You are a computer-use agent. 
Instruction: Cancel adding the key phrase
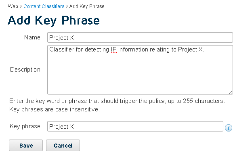click(x=63, y=145)
